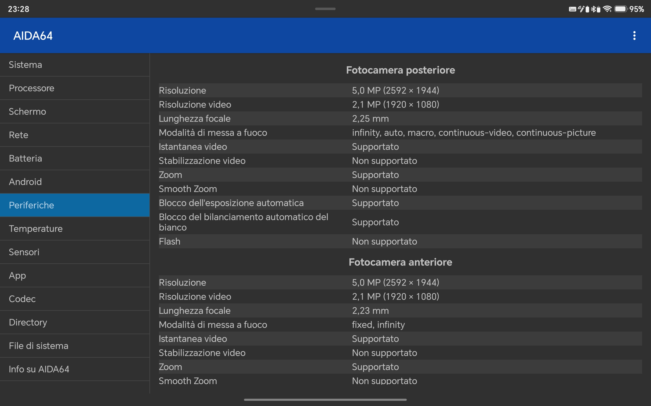Click front camera Stabilizzazione video label
Viewport: 651px width, 406px height.
pyautogui.click(x=202, y=353)
